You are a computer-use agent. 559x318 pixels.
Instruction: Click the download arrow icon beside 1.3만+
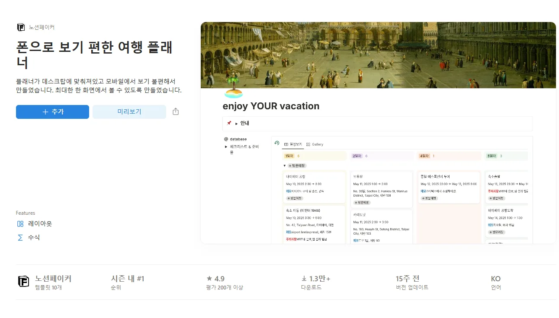304,279
